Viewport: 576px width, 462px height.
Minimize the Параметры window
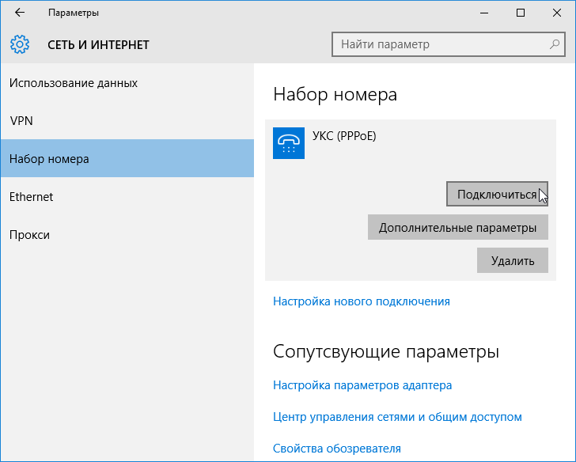tap(484, 13)
